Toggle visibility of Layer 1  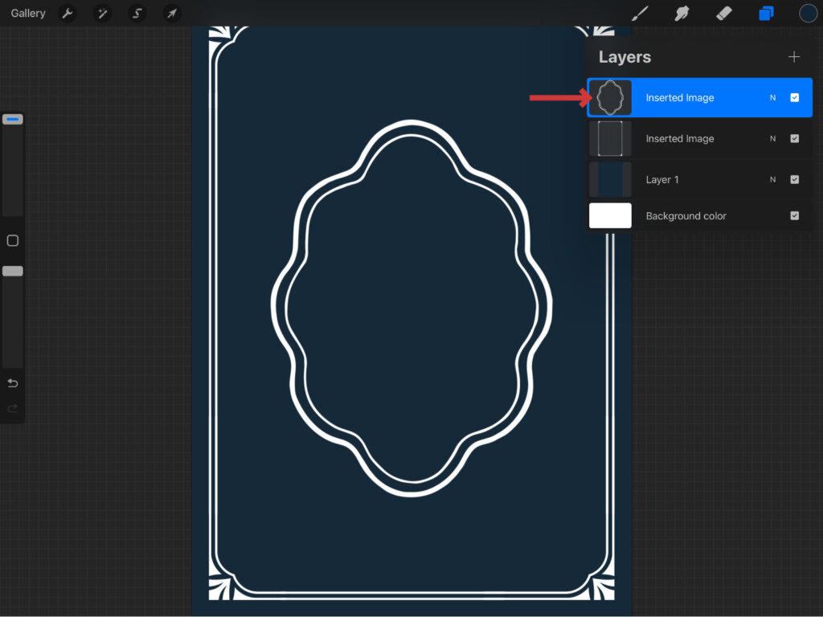point(794,180)
